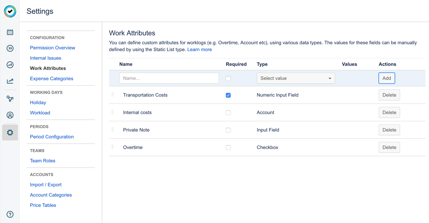Click the double-arrow tracker icon
Viewport: 429px width, 223px height.
10,48
